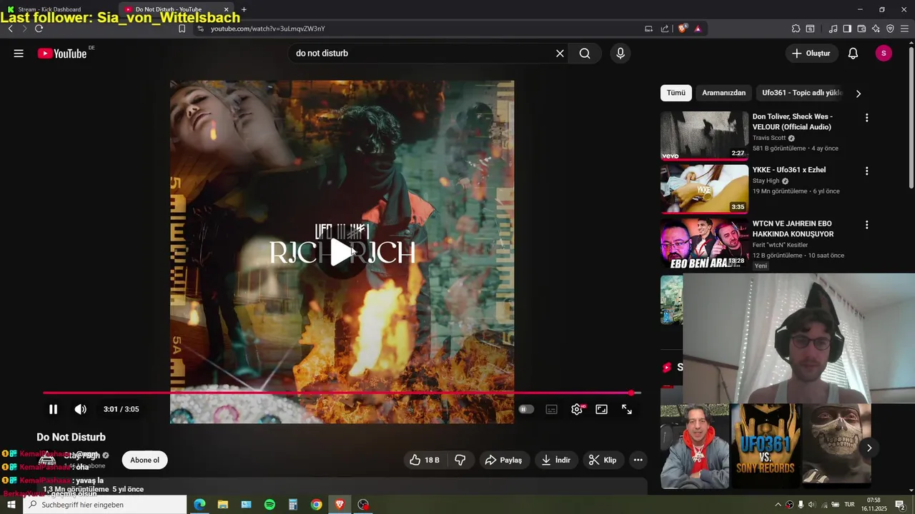
Task: Like the video with thumbs up
Action: click(x=424, y=460)
